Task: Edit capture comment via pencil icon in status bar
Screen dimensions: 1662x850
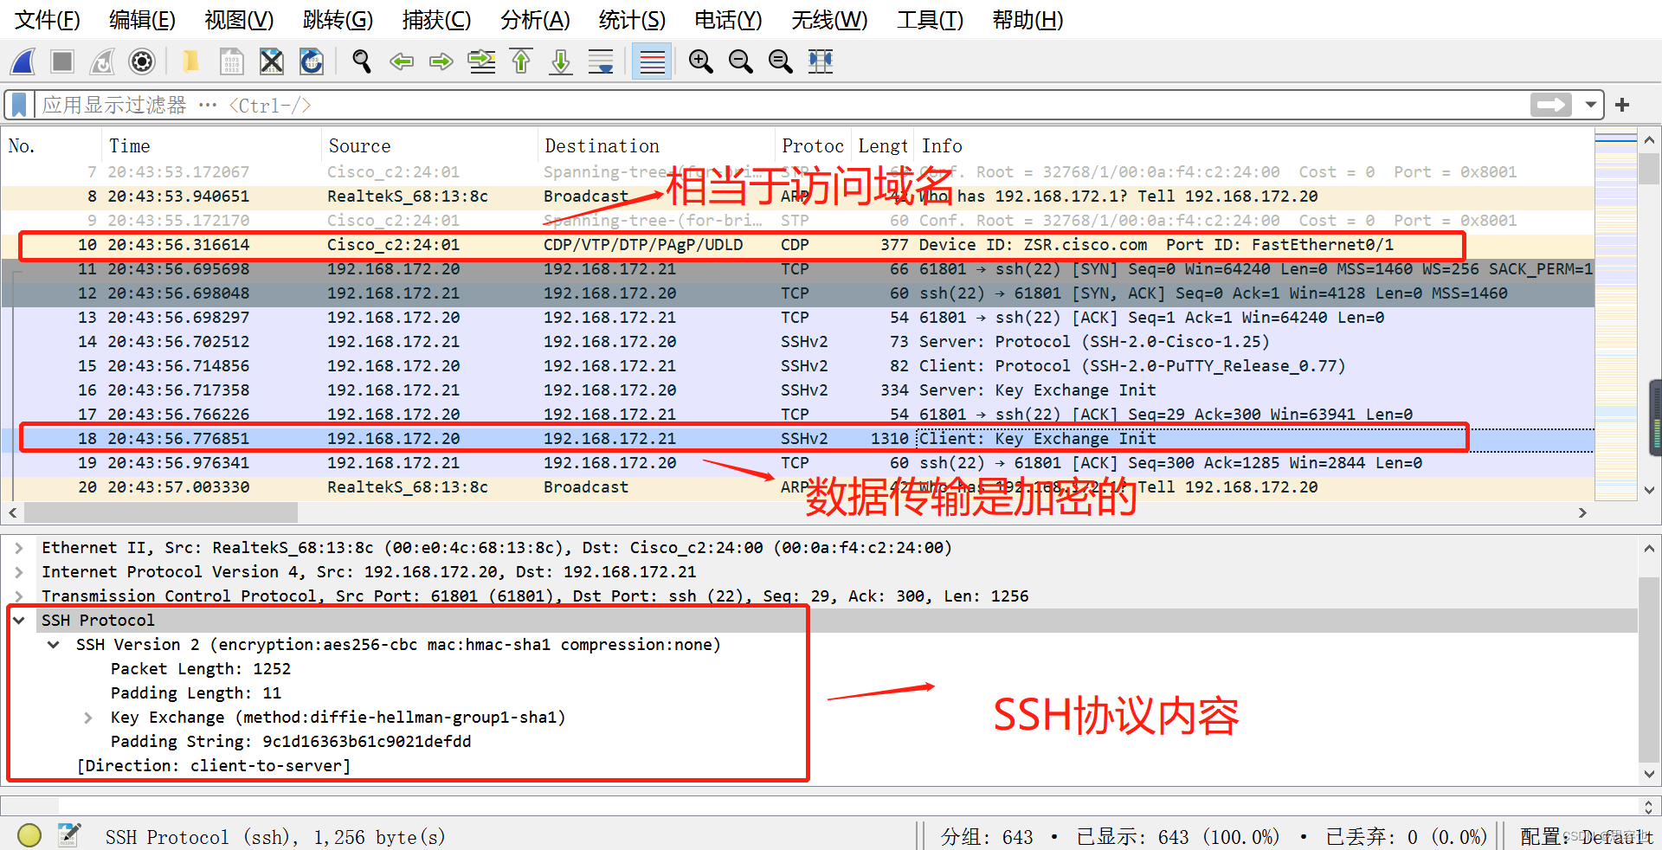Action: click(69, 834)
